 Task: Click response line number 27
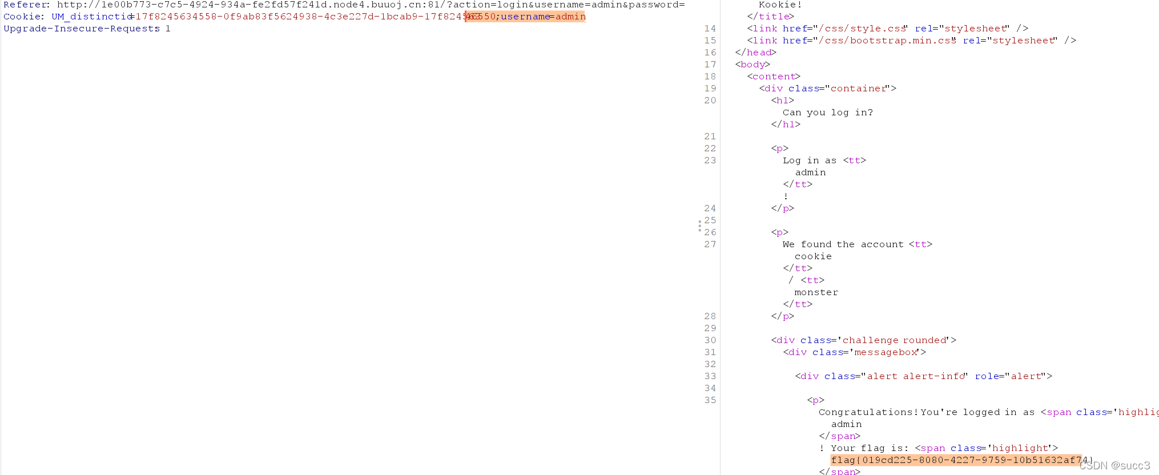coord(710,244)
